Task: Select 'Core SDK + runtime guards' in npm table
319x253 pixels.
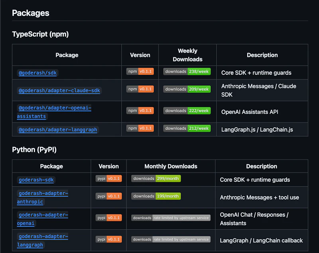Action: pyautogui.click(x=256, y=73)
